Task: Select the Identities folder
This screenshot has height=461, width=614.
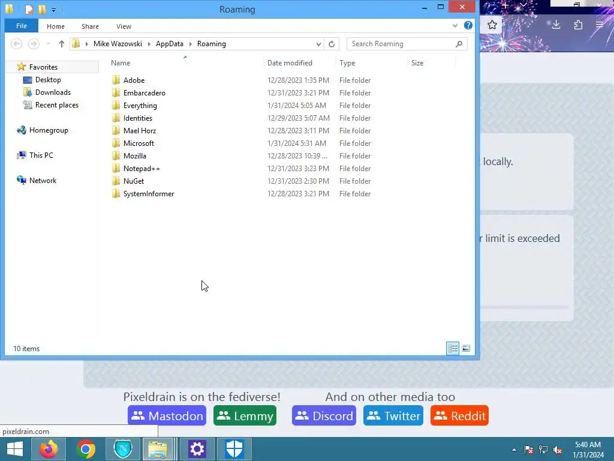Action: coord(137,118)
